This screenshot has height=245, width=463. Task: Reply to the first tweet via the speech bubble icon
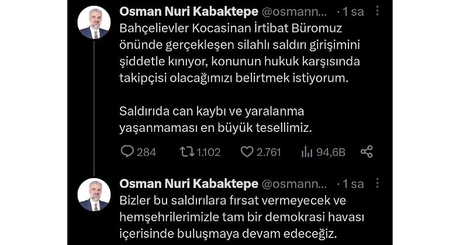tap(127, 152)
